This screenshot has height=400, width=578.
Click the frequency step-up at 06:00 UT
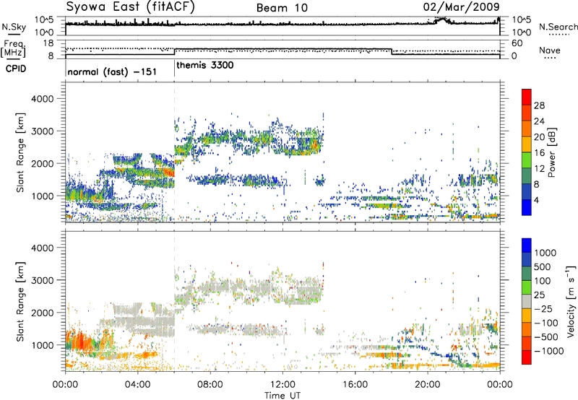[175, 52]
